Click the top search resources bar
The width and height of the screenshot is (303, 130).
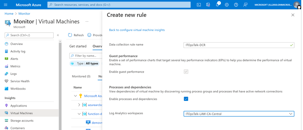coord(119,5)
